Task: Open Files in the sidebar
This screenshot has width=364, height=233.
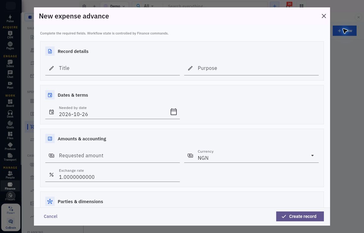Action: click(10, 135)
